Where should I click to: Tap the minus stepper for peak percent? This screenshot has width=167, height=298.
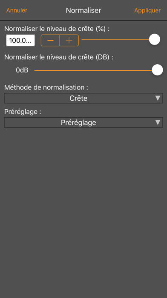(50, 40)
